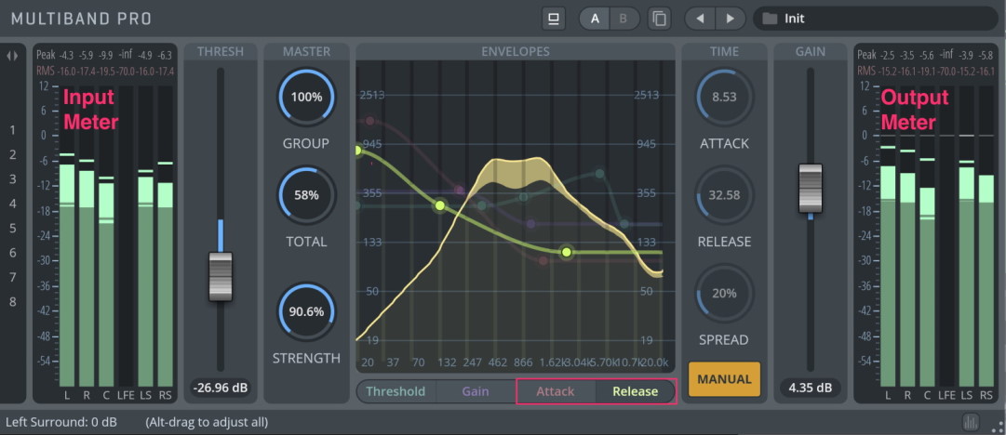Click band number 3 in the left list
Screen dimensions: 1006x435
tap(12, 179)
